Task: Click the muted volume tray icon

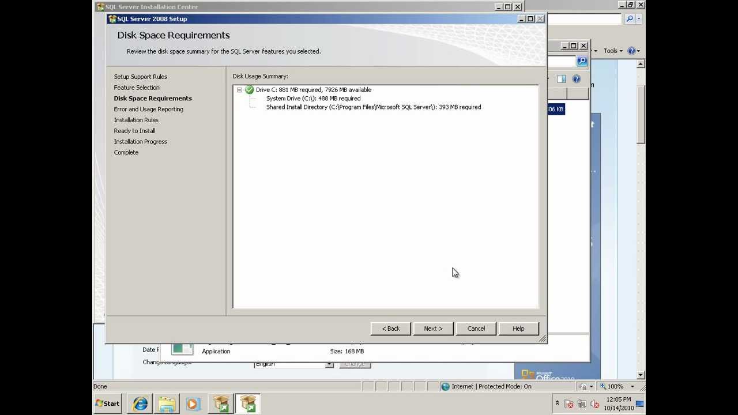Action: click(x=594, y=404)
